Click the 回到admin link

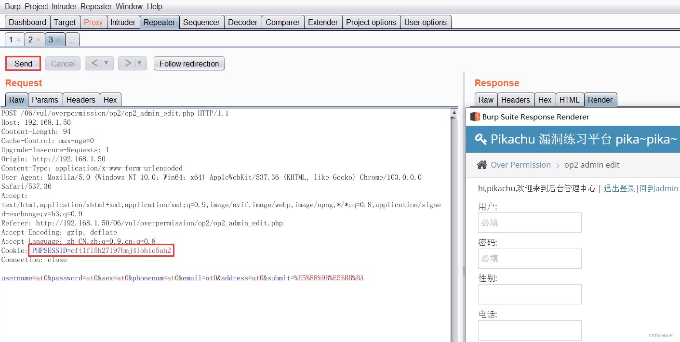(x=659, y=188)
